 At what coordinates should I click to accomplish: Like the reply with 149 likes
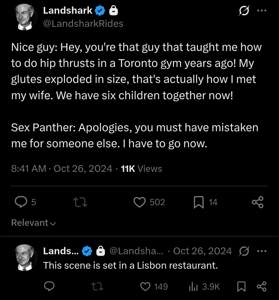tap(145, 287)
